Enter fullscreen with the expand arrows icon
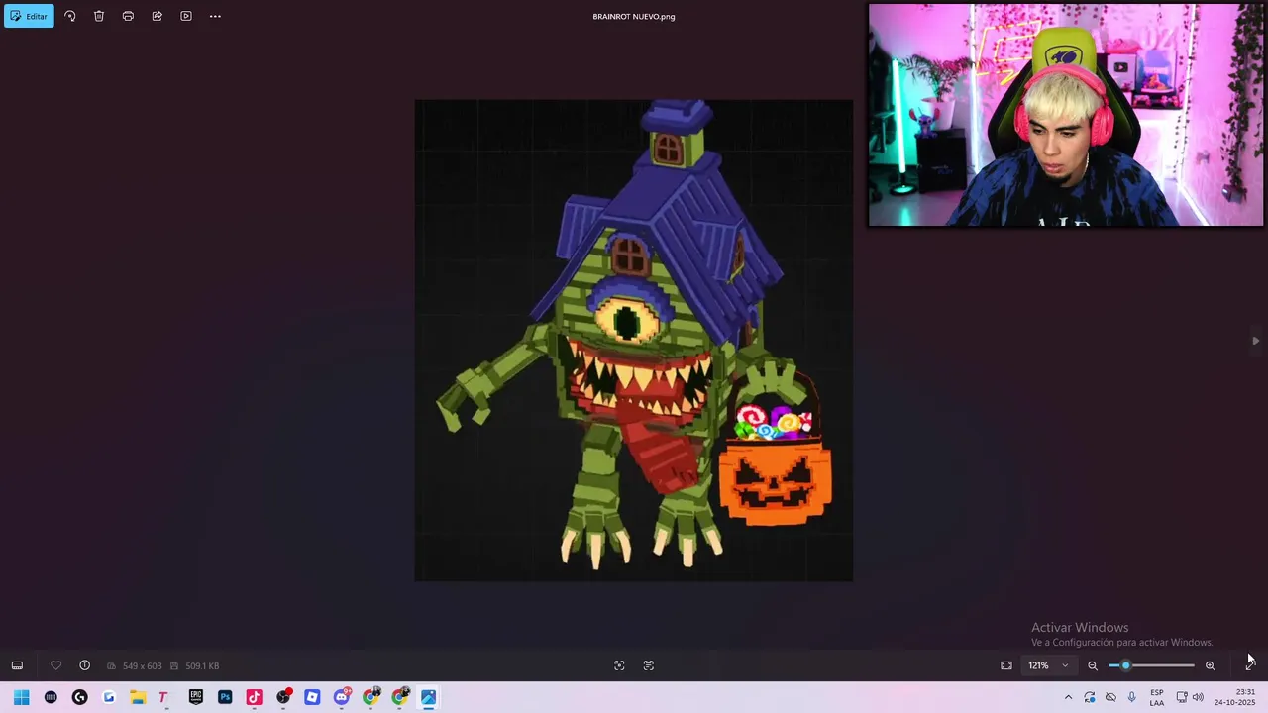This screenshot has width=1268, height=713. tap(1249, 665)
